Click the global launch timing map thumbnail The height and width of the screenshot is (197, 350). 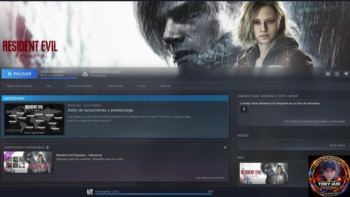(x=34, y=119)
